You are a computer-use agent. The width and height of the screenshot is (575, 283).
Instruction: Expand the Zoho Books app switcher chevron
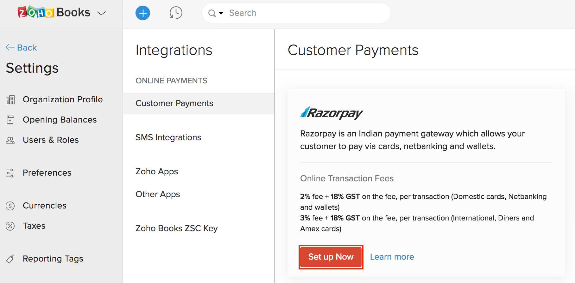coord(101,13)
